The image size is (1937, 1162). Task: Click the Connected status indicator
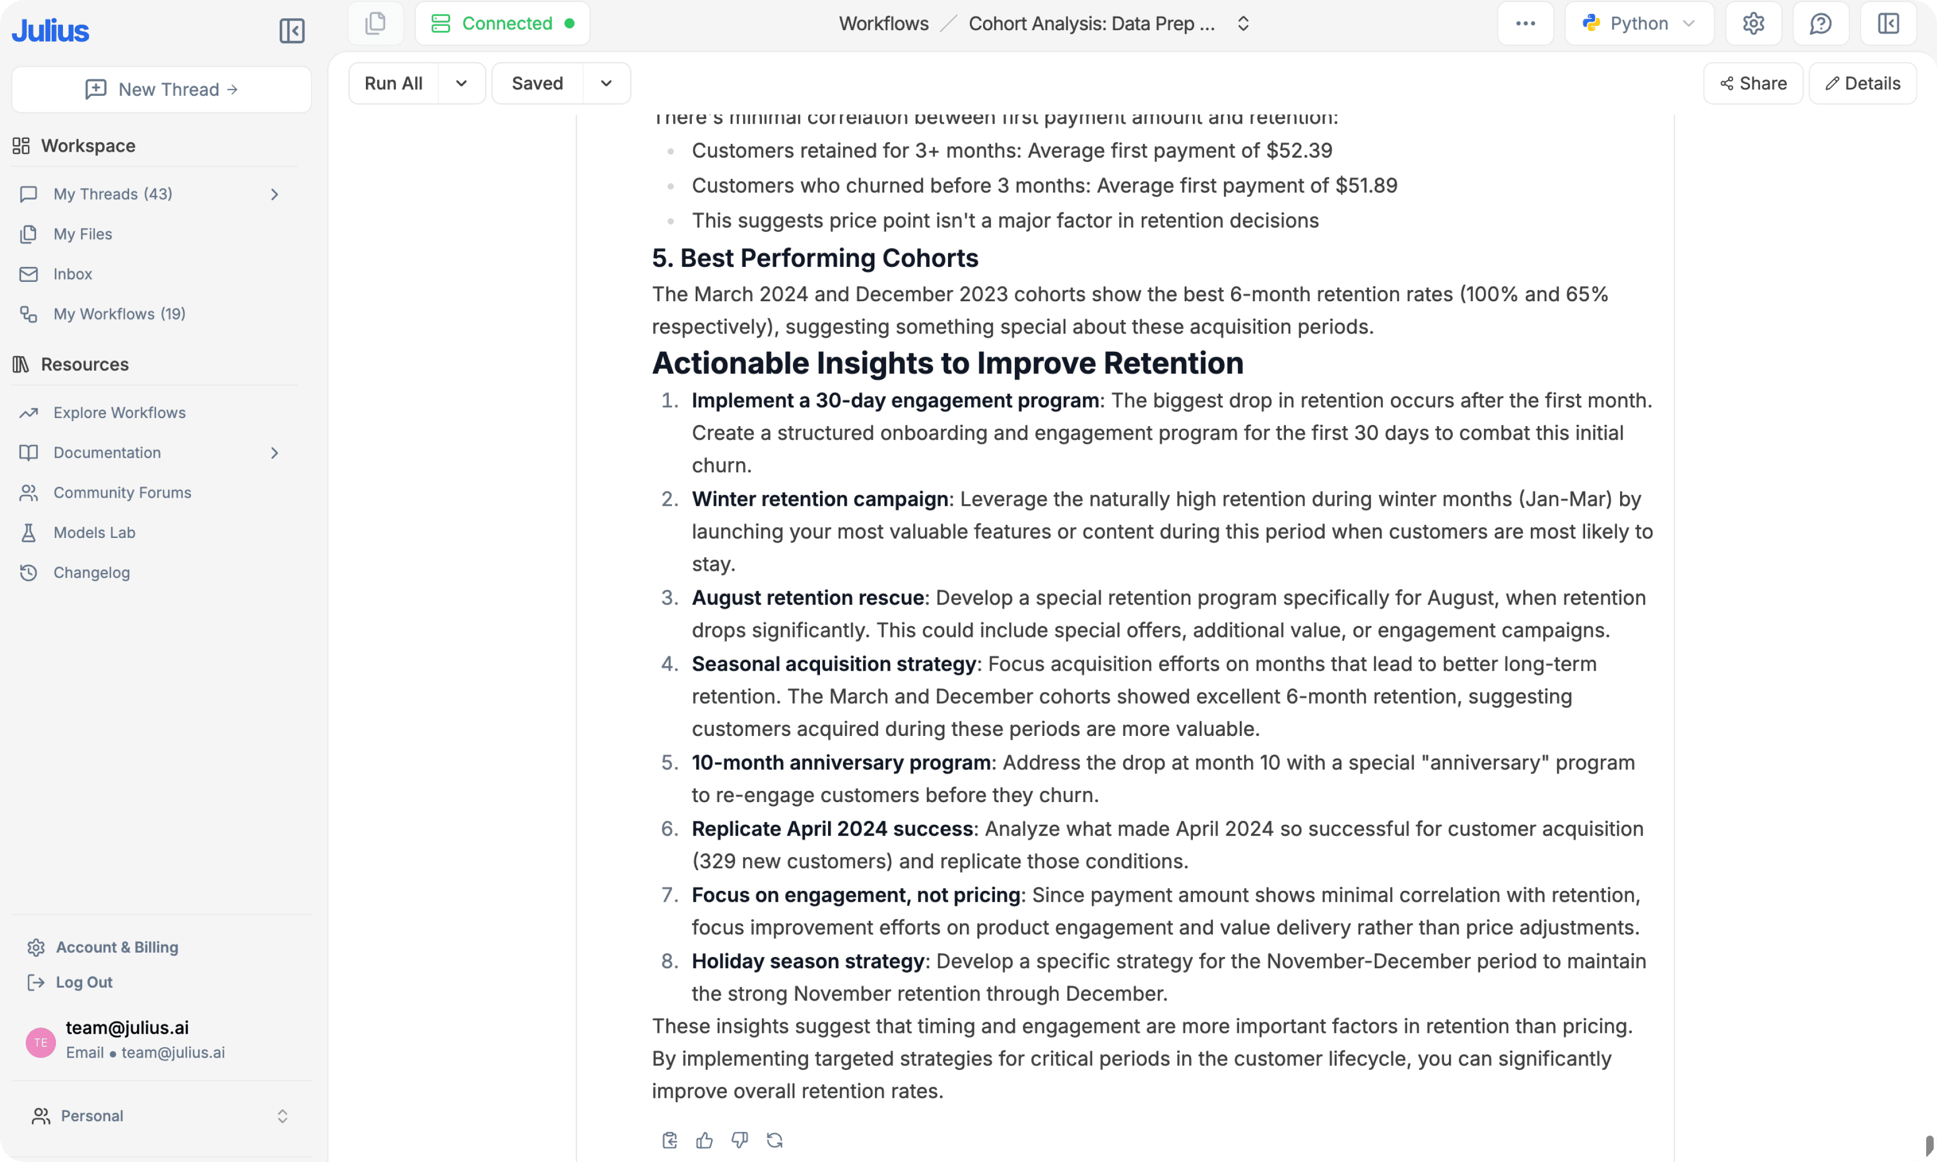click(503, 24)
